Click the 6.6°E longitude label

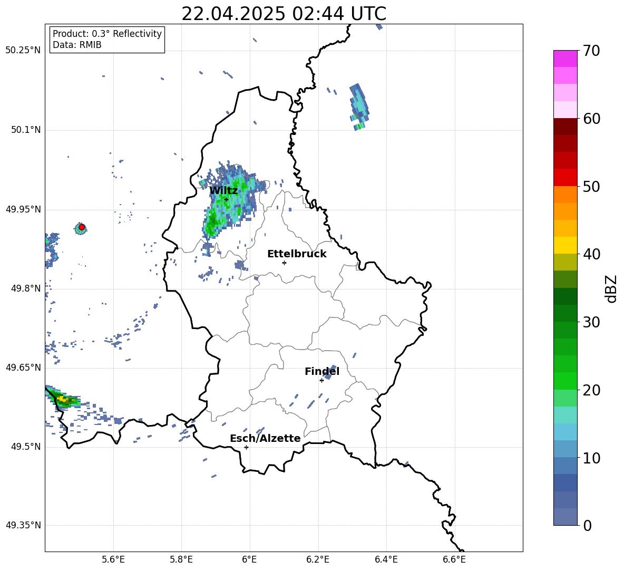[454, 559]
